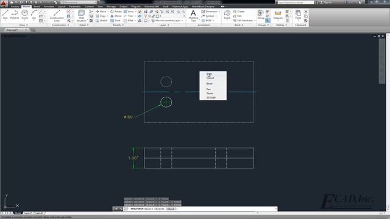Choose 3D Orbit in the context menu
The width and height of the screenshot is (390, 219).
point(213,97)
